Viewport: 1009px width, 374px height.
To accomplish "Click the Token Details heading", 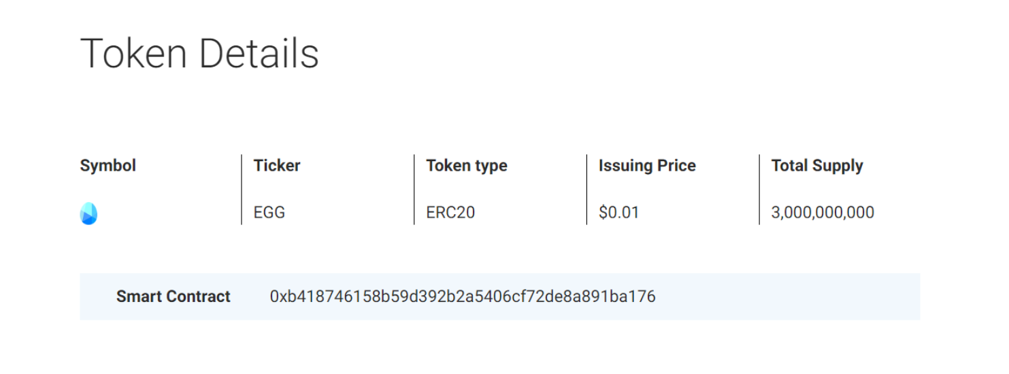I will pos(199,53).
